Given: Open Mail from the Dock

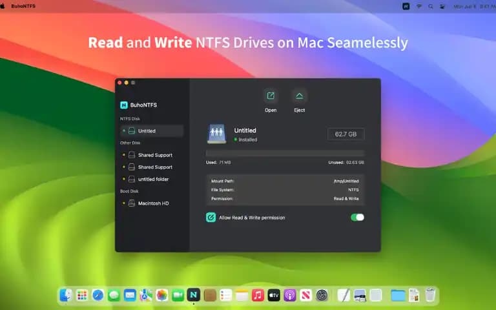Looking at the screenshot, I should coord(130,295).
